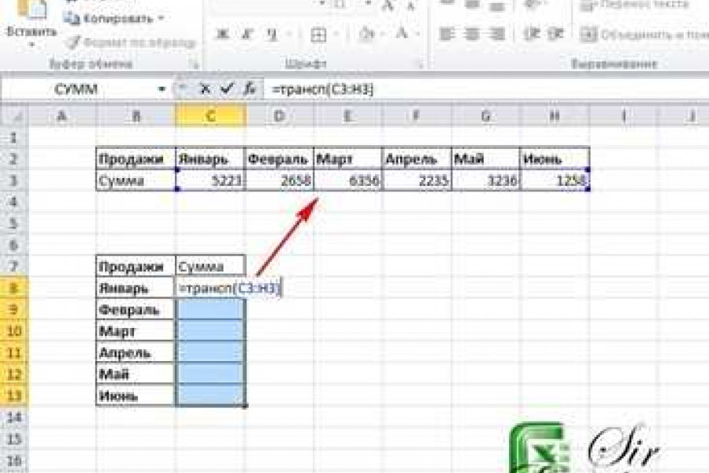Click the center alignment icon
The height and width of the screenshot is (473, 709).
473,33
